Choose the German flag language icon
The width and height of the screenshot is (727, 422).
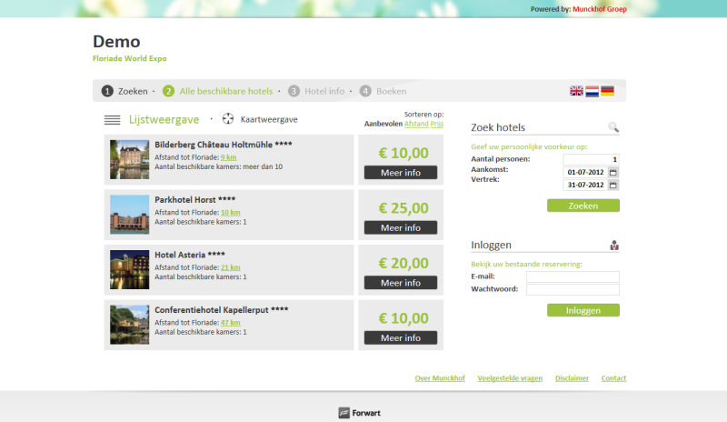pyautogui.click(x=607, y=91)
